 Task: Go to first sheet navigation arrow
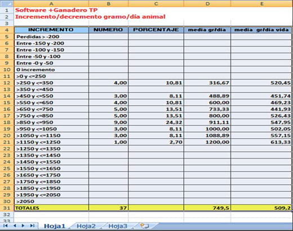coord(6,225)
